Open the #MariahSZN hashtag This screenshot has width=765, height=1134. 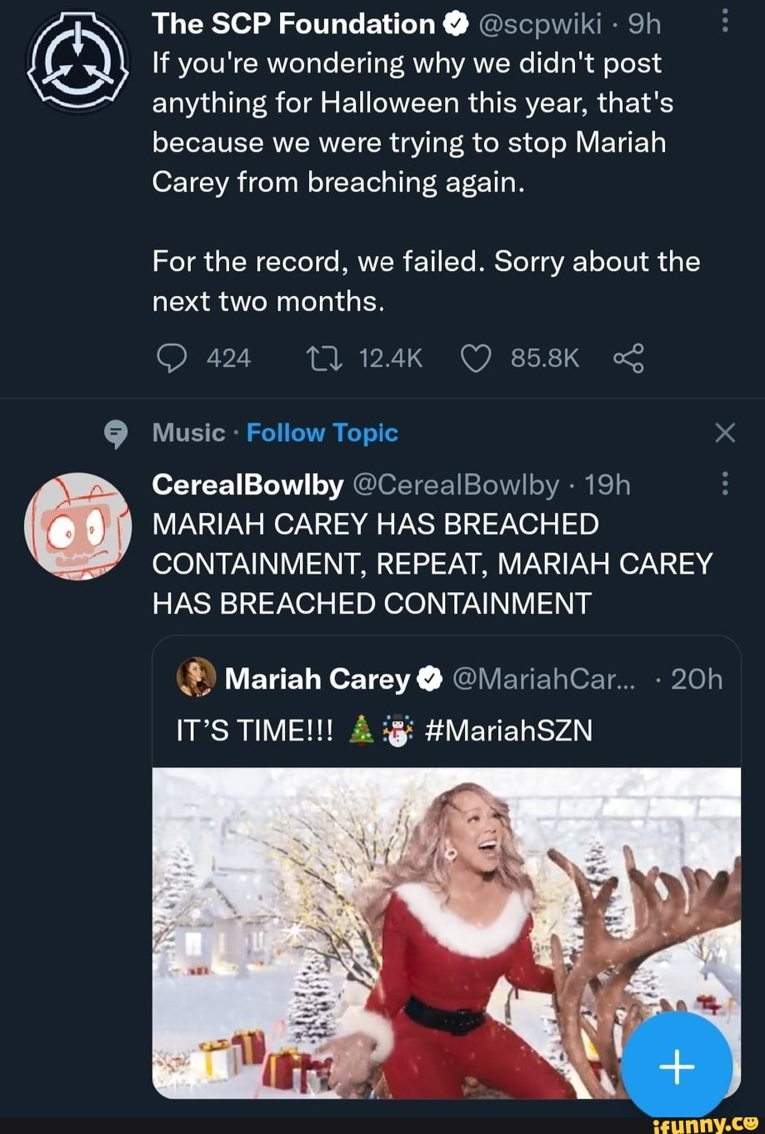click(x=508, y=730)
